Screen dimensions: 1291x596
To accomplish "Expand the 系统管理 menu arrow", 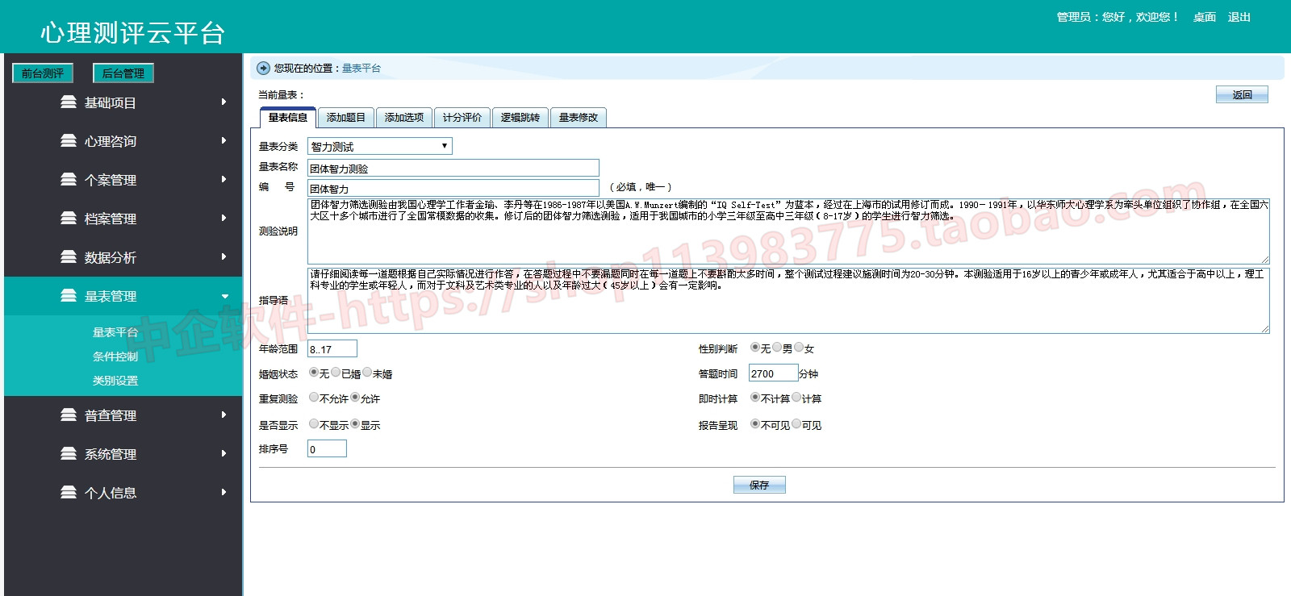I will [x=224, y=454].
